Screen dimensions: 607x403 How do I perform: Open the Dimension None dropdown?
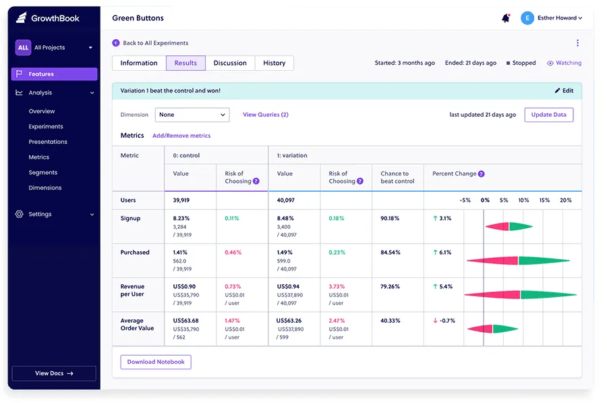(x=192, y=115)
